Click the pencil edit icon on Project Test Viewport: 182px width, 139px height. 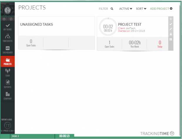tap(171, 29)
